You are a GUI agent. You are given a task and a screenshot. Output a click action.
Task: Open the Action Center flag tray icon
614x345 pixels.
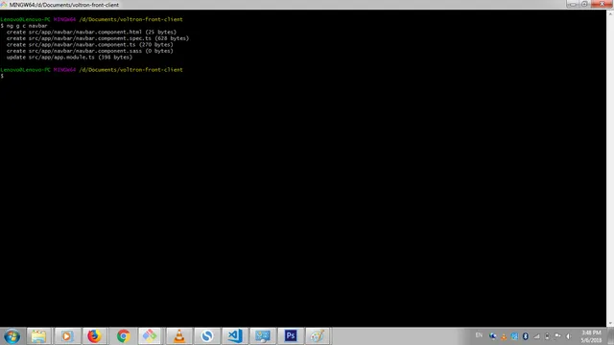click(x=557, y=336)
